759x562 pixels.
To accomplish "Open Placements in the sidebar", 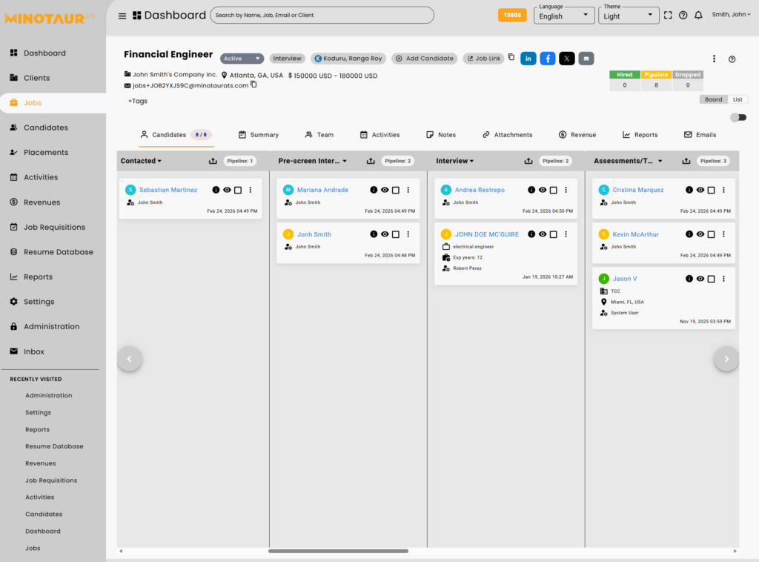I will pos(46,153).
